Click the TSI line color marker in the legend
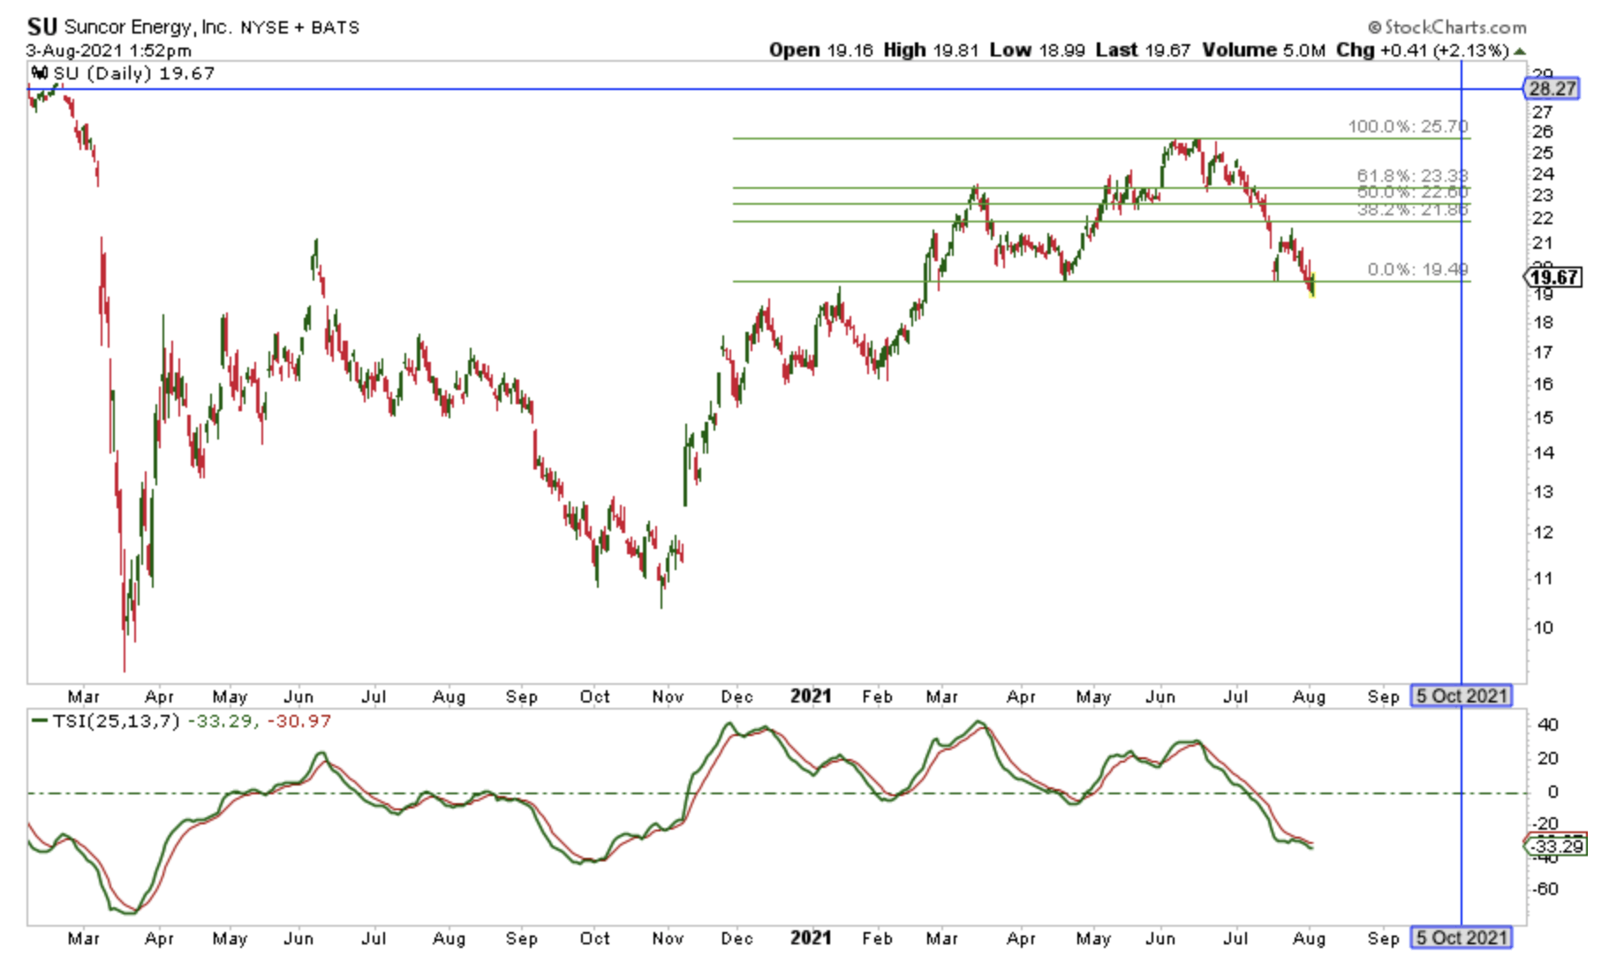This screenshot has width=1609, height=962. (x=39, y=721)
